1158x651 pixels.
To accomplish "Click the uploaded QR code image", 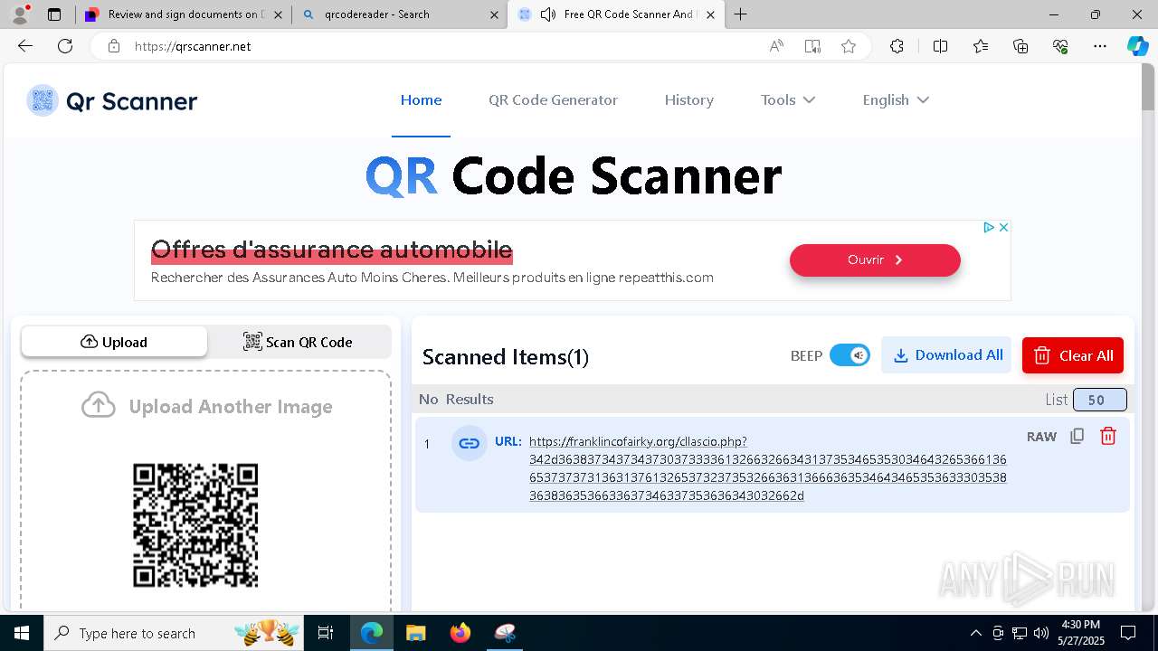I will (x=195, y=525).
